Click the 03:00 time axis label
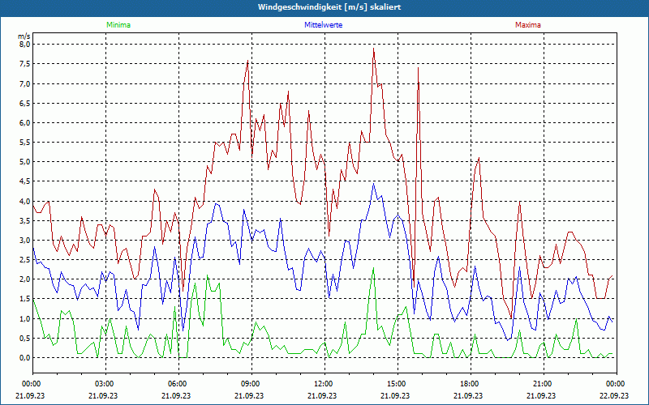This screenshot has height=405, width=649. 104,384
